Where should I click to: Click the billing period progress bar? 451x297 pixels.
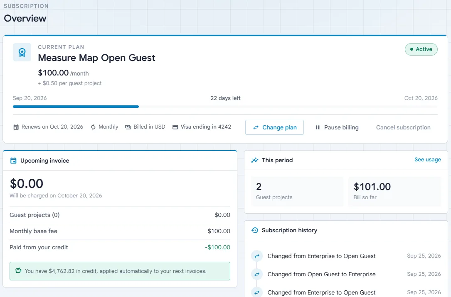pos(225,107)
